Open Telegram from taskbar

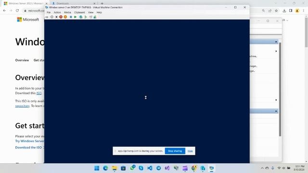pos(158,168)
